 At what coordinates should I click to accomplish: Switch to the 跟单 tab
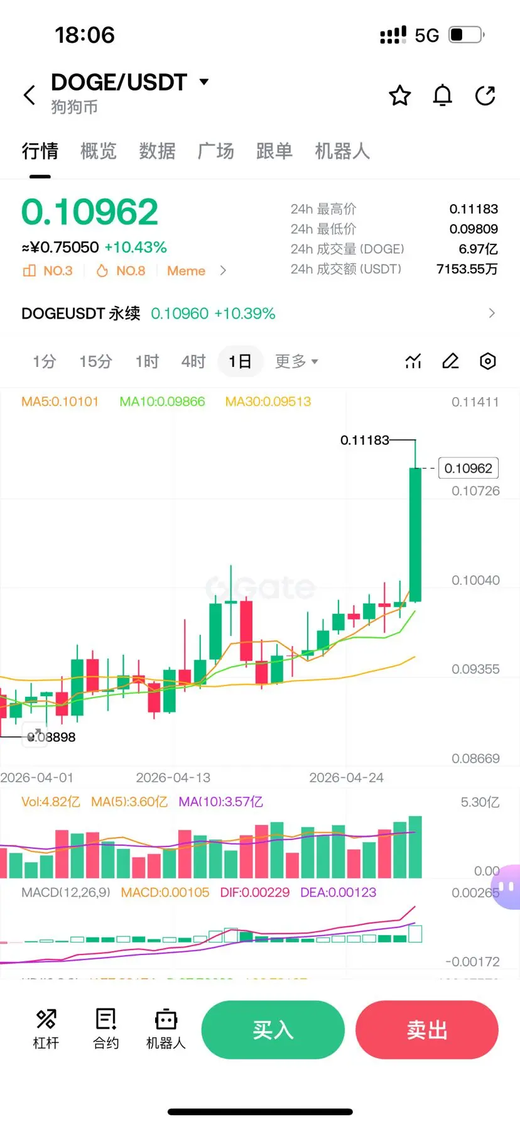click(x=274, y=151)
